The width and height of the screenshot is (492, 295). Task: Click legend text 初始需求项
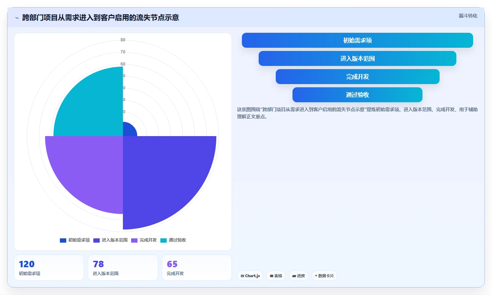pos(79,240)
